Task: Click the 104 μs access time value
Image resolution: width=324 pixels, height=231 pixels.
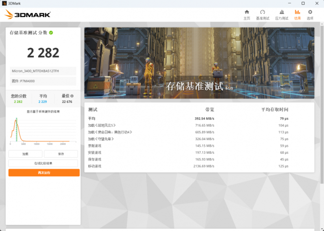Action: [283, 125]
